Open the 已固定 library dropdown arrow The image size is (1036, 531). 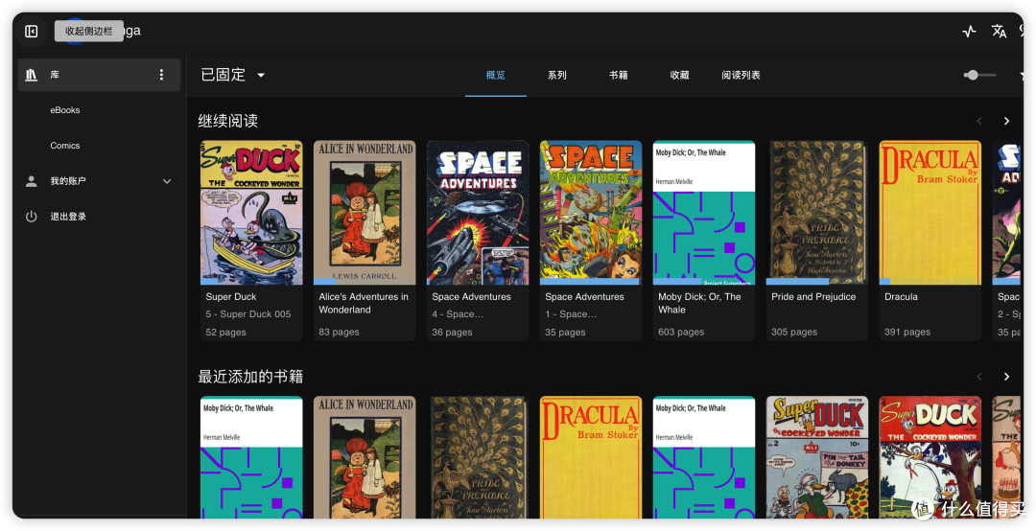pos(261,76)
